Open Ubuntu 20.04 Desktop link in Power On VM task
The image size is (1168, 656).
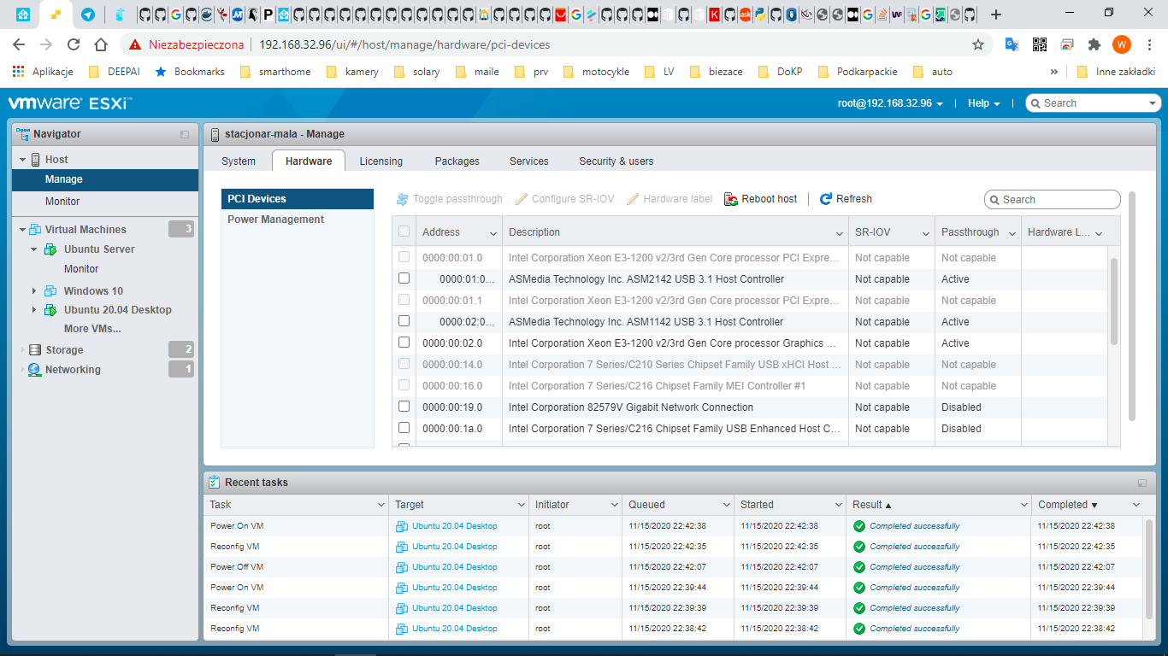[455, 526]
